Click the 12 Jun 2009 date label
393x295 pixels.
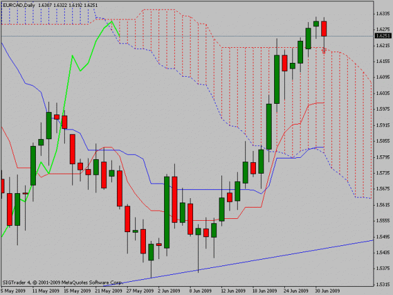coord(233,291)
